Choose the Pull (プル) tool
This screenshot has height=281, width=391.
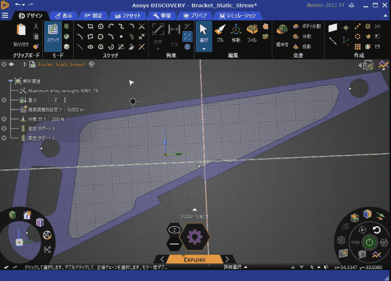pyautogui.click(x=220, y=33)
